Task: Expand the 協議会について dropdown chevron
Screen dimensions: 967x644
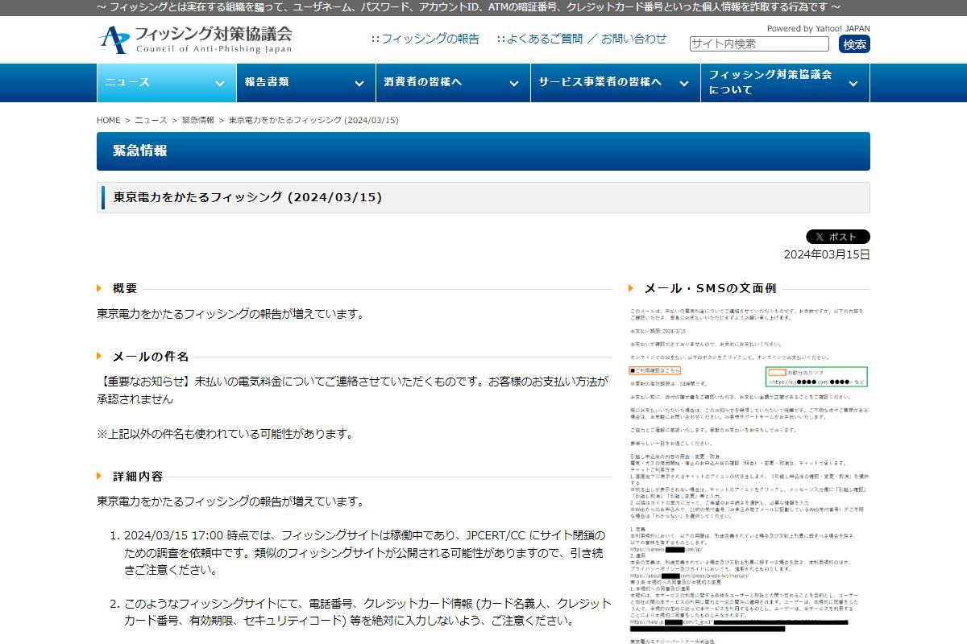Action: (x=853, y=83)
